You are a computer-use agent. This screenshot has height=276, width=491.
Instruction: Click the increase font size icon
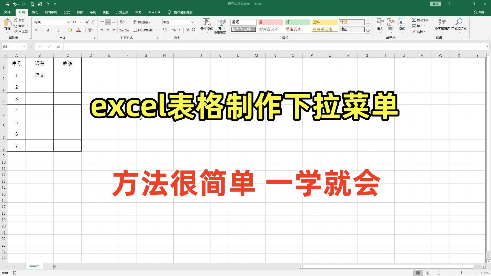(x=87, y=22)
